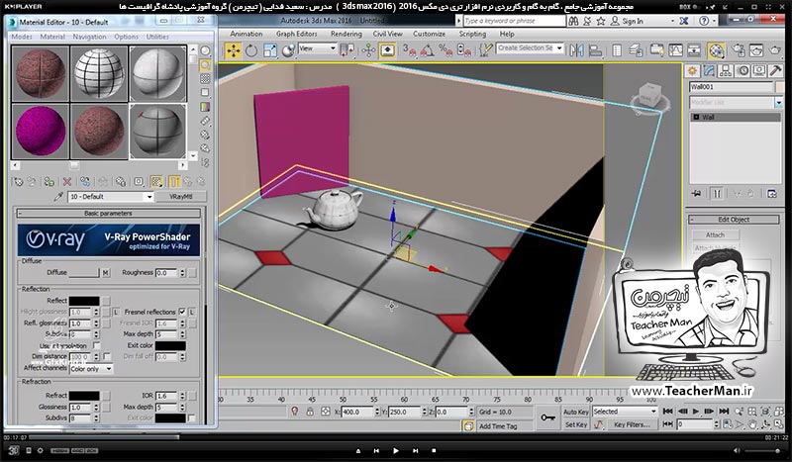
Task: Click Reset Map/Mtl delete icon
Action: click(x=67, y=182)
